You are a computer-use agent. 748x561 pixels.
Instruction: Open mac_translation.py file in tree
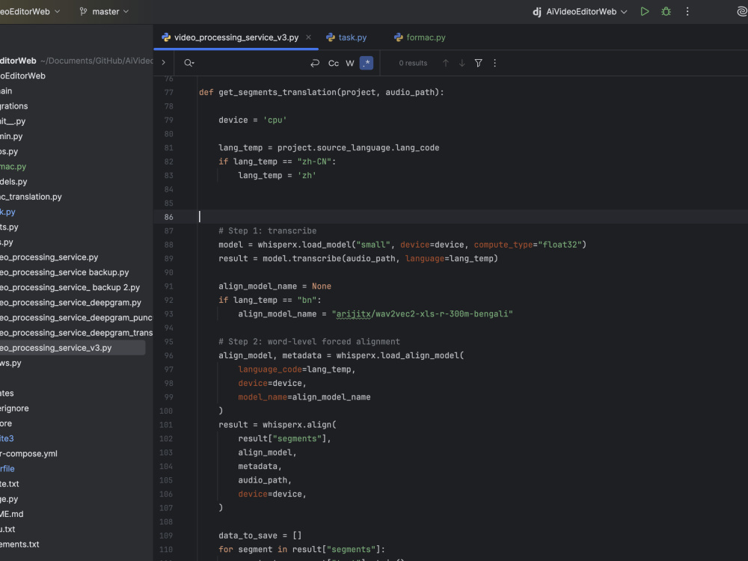tap(31, 197)
